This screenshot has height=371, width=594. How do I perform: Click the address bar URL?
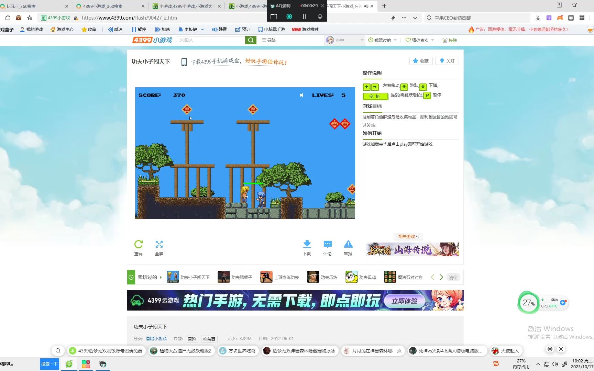tap(129, 18)
